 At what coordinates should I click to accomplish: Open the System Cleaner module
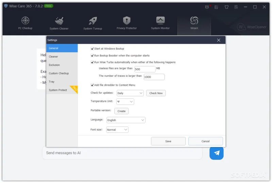pyautogui.click(x=59, y=23)
